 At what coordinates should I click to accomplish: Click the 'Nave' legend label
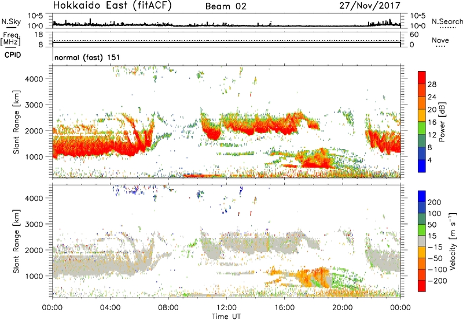tap(440, 40)
